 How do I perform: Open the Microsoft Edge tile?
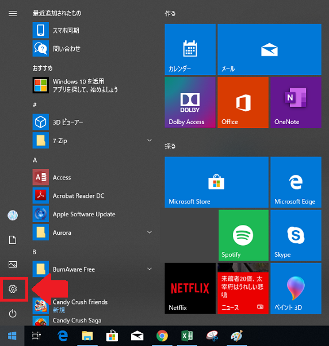click(x=296, y=182)
